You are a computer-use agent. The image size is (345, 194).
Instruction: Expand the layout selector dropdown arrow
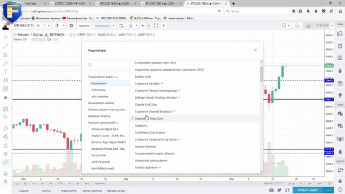tap(289, 26)
